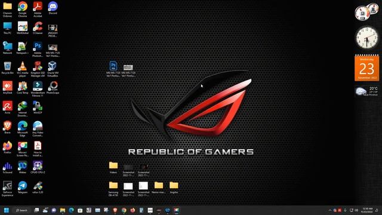
Task: Select the Core Temp desktop shortcut
Action: tap(23, 88)
